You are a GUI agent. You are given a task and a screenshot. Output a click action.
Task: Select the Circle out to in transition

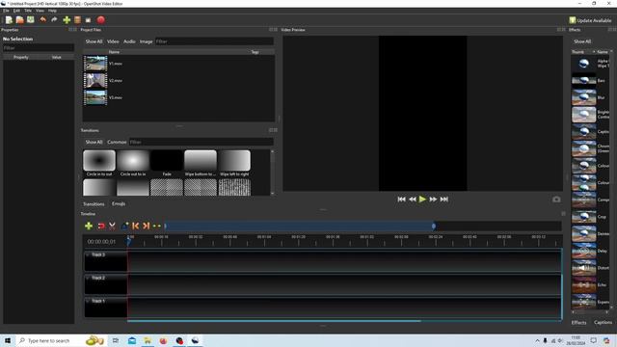pyautogui.click(x=133, y=161)
